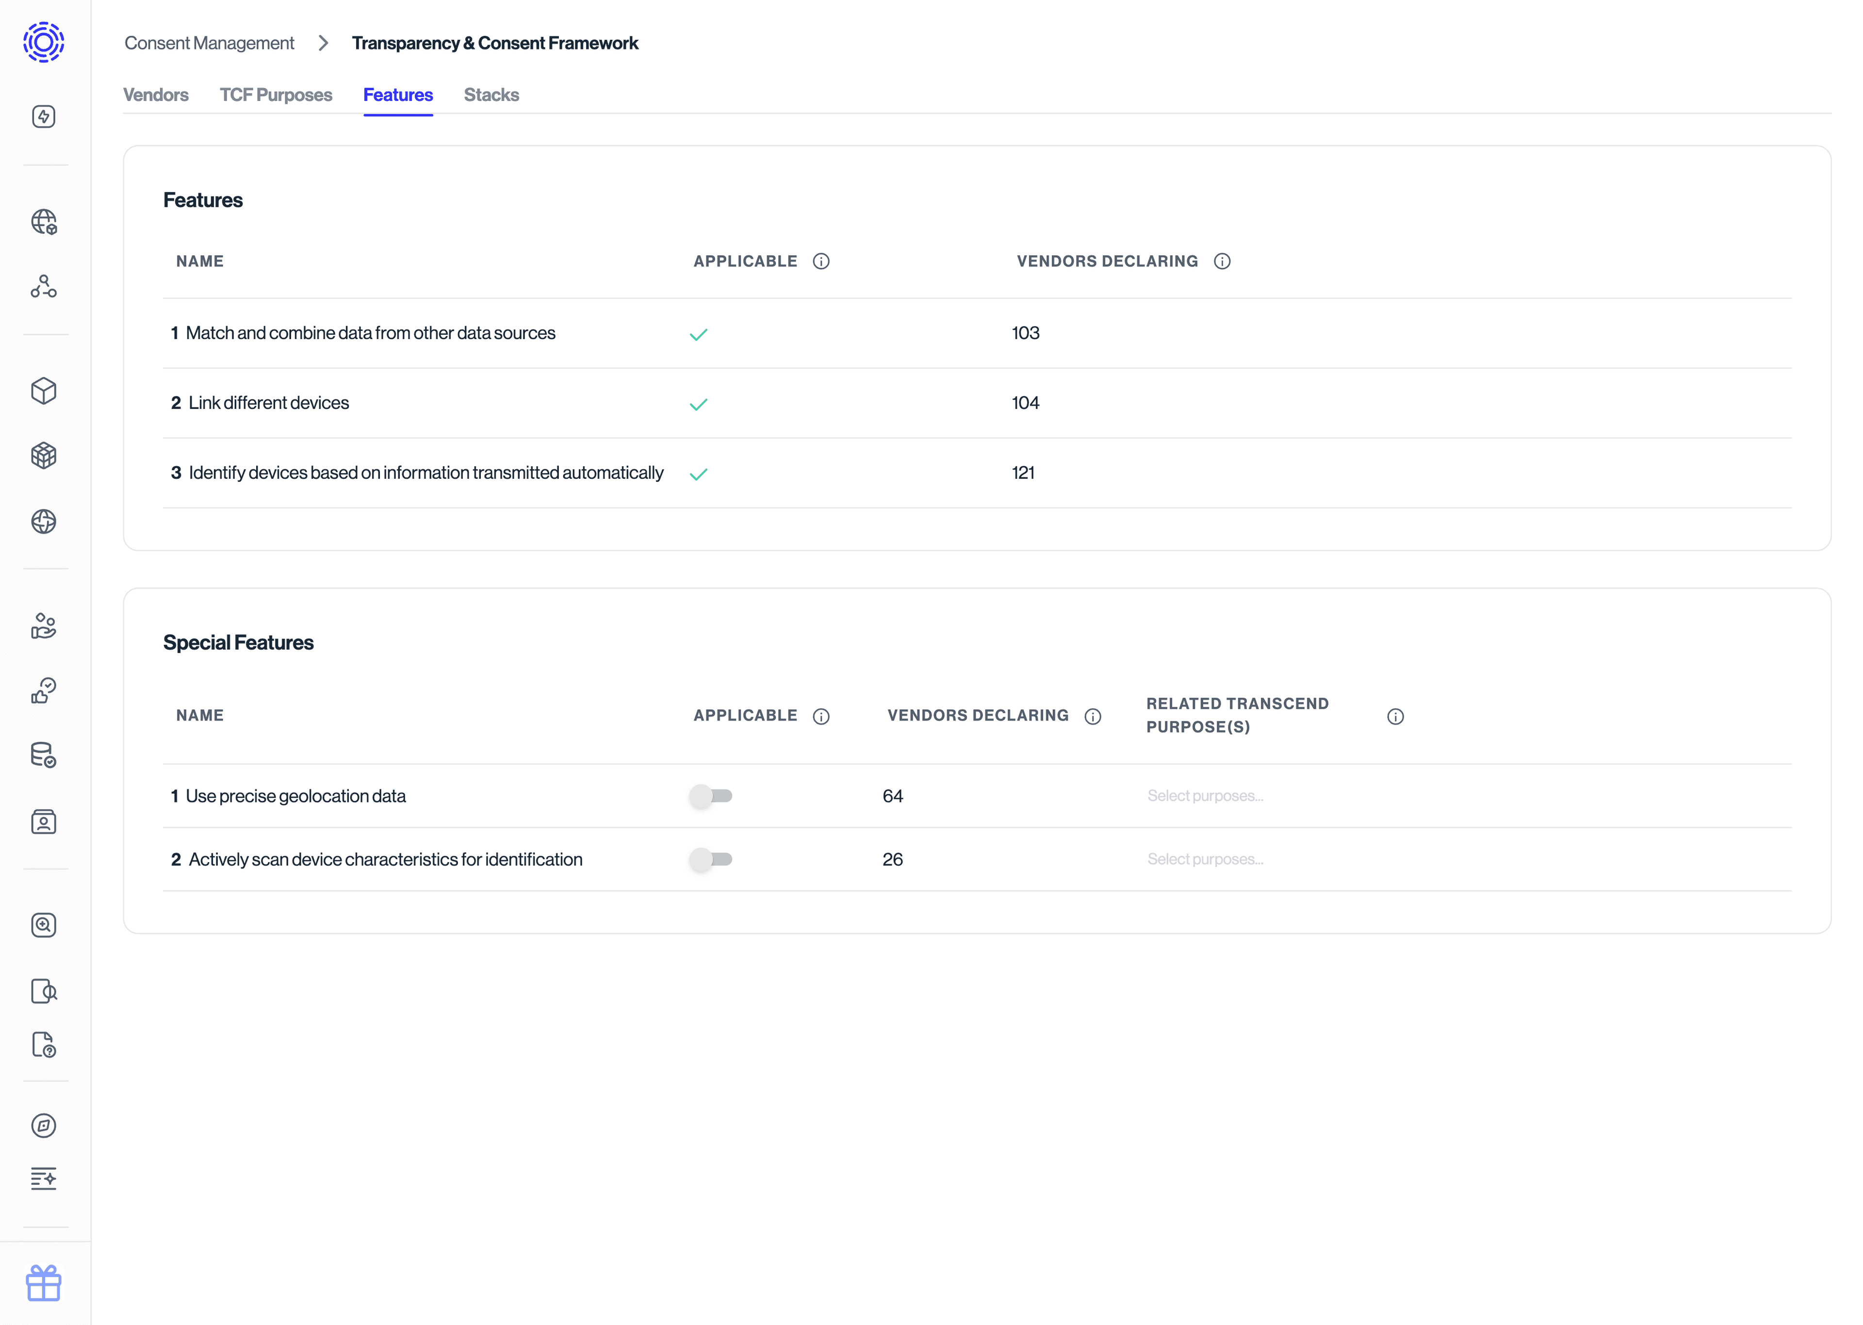The image size is (1863, 1325).
Task: Switch to the Stacks tab
Action: point(491,95)
